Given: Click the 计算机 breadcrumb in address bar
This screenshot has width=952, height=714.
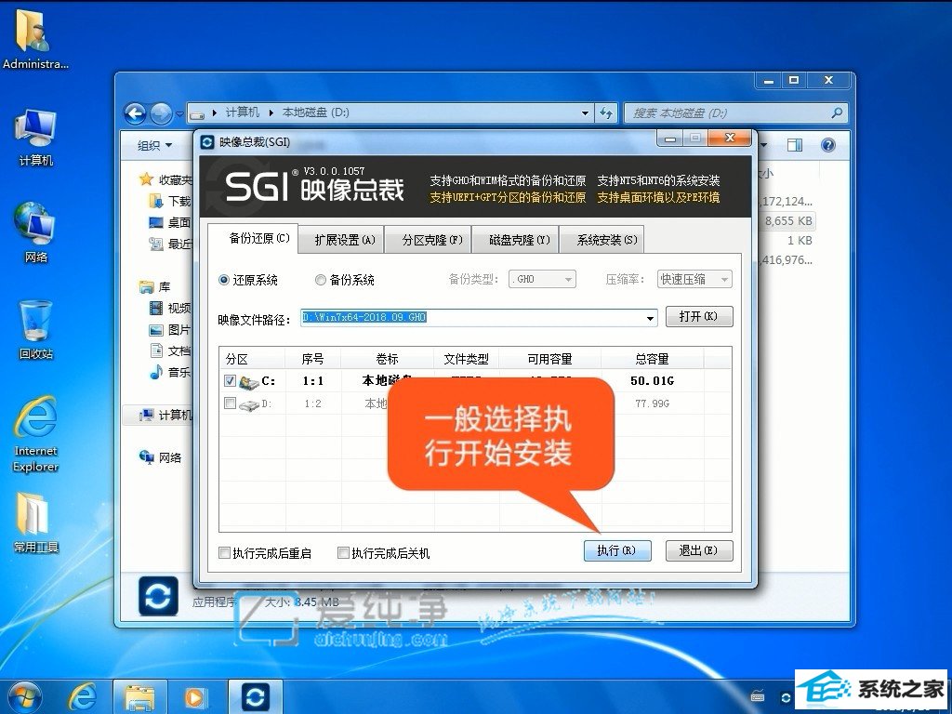Looking at the screenshot, I should [243, 112].
